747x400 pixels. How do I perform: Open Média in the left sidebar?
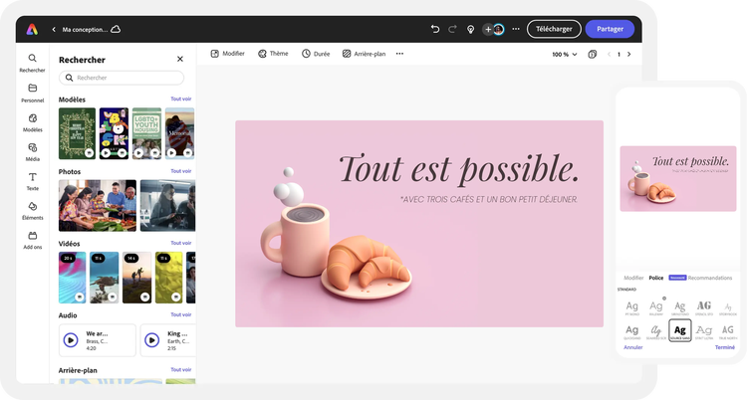33,152
